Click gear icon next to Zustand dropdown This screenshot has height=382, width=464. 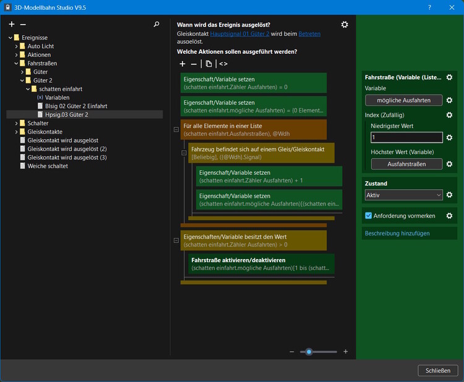[450, 195]
